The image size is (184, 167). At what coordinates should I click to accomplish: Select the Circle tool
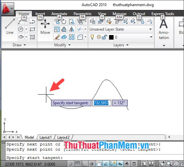[x=21, y=29]
